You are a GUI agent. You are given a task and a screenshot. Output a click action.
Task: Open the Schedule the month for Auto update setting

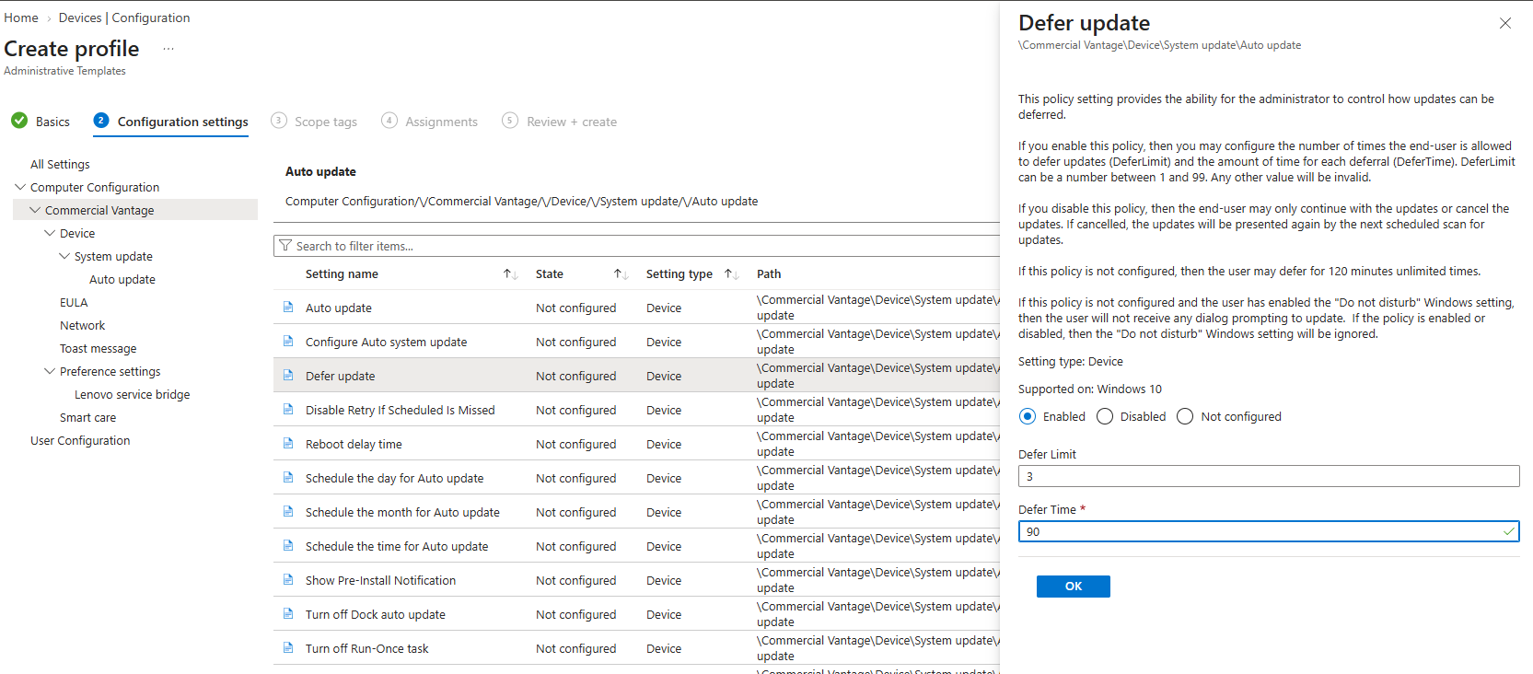(x=403, y=513)
